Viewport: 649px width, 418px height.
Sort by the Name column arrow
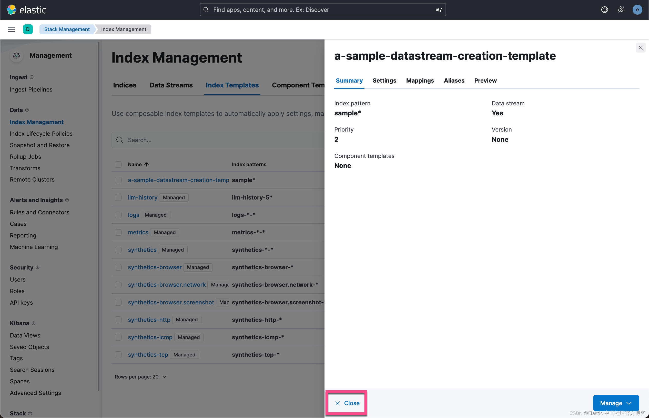[x=147, y=164]
